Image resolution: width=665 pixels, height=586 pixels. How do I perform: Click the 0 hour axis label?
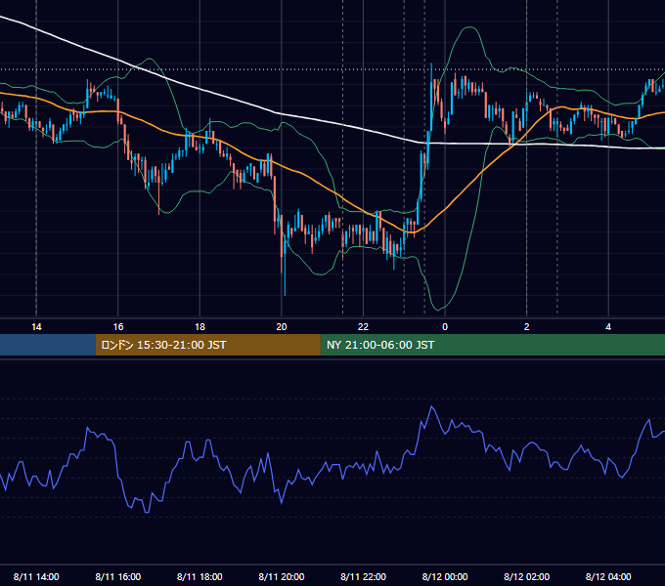(445, 327)
